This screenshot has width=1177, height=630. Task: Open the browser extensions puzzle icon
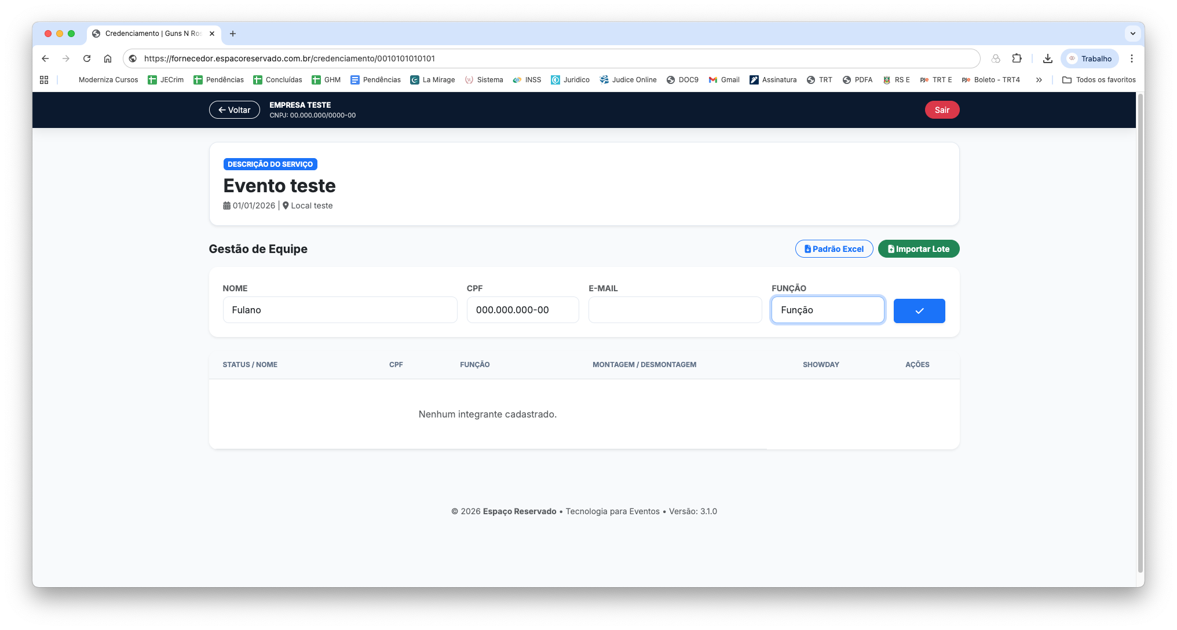coord(1017,58)
